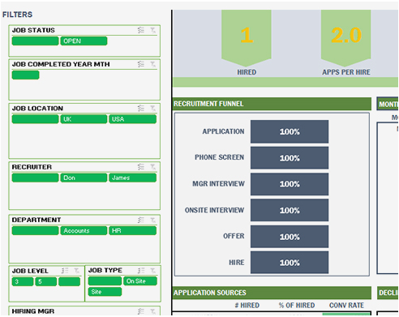This screenshot has height=317, width=399.
Task: Click the # HIRED column header
Action: [247, 306]
